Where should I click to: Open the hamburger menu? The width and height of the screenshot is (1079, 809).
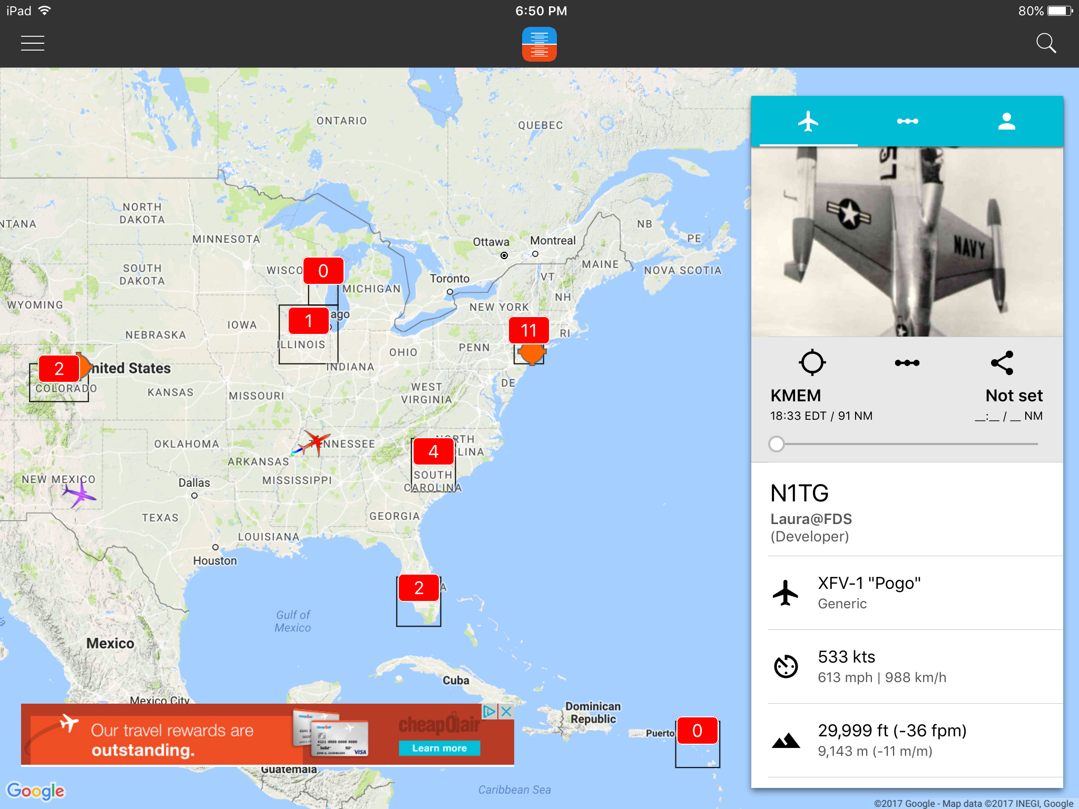[x=33, y=43]
